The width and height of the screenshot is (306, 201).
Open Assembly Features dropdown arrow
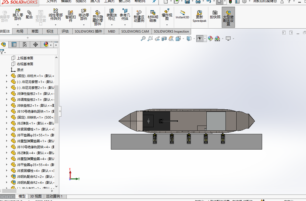tap(112, 25)
